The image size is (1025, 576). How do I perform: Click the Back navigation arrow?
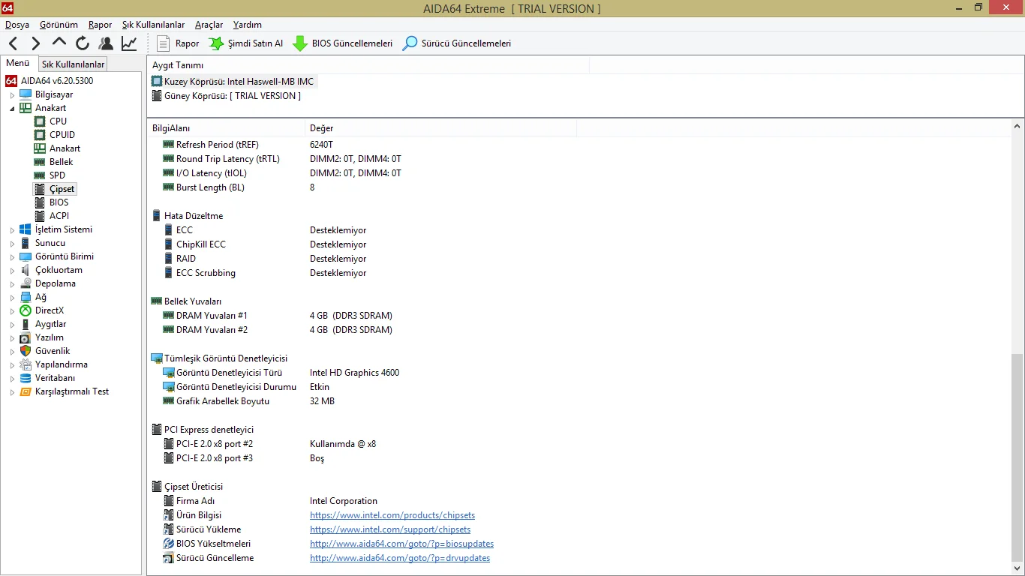(x=13, y=43)
